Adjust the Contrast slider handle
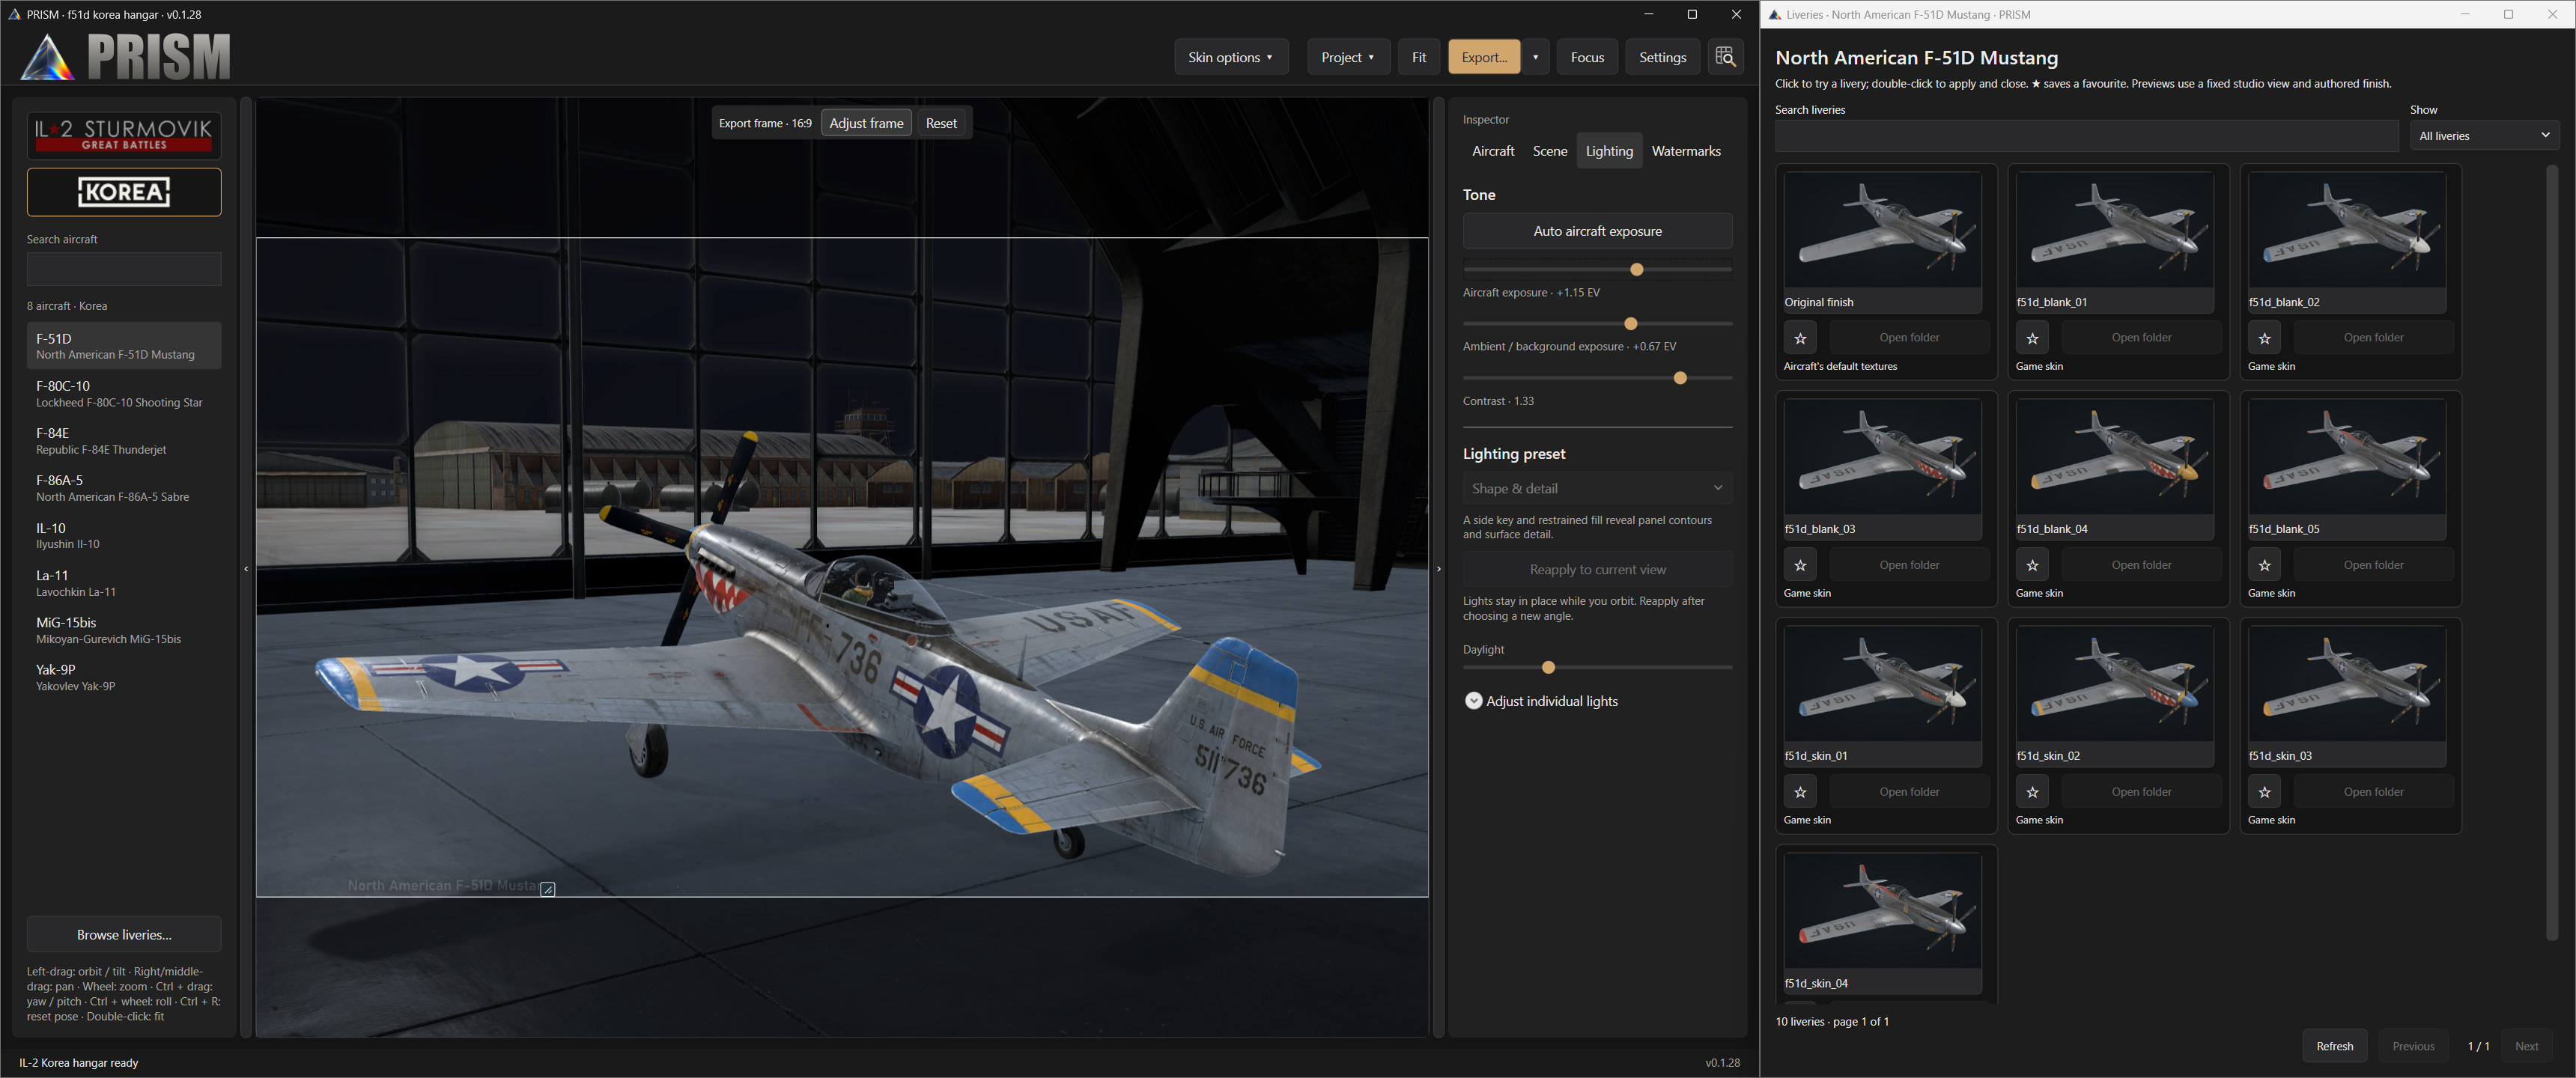The image size is (2576, 1078). point(1680,378)
